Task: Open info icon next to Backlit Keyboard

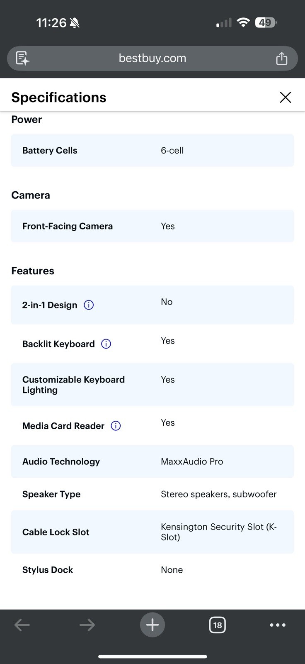Action: pyautogui.click(x=106, y=344)
